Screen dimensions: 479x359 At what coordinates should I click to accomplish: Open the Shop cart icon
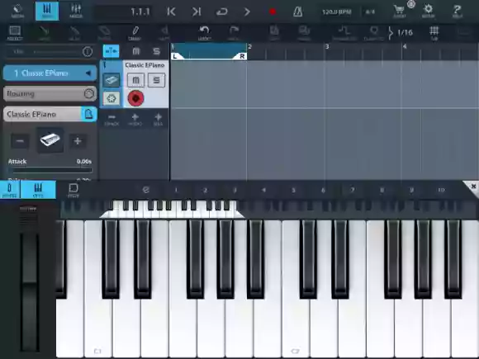[x=399, y=11]
